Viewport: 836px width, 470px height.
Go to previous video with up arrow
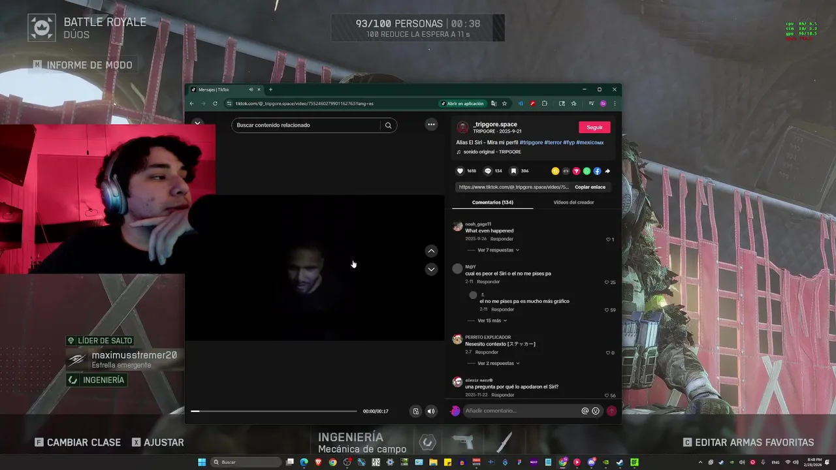[x=431, y=251]
